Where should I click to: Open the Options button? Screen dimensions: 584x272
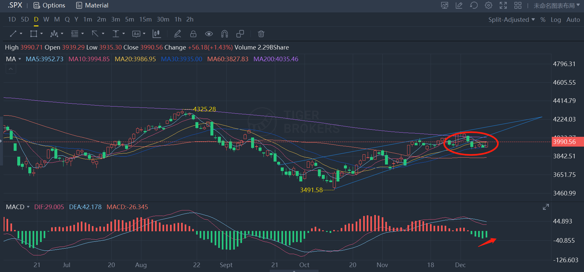50,6
